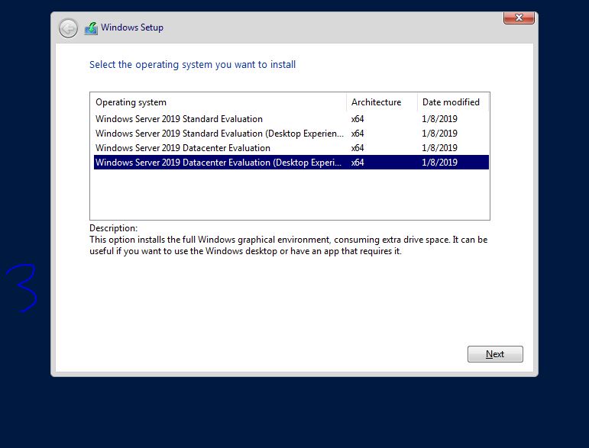Click 1/8/2019 date in Datacenter Evaluation row
589x448 pixels.
pos(439,148)
